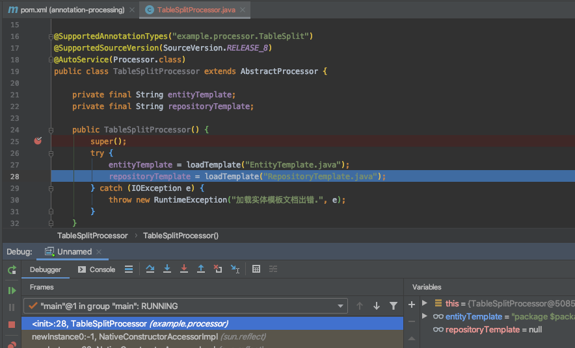
Task: Collapse annotations fold at line 16
Action: click(x=51, y=36)
